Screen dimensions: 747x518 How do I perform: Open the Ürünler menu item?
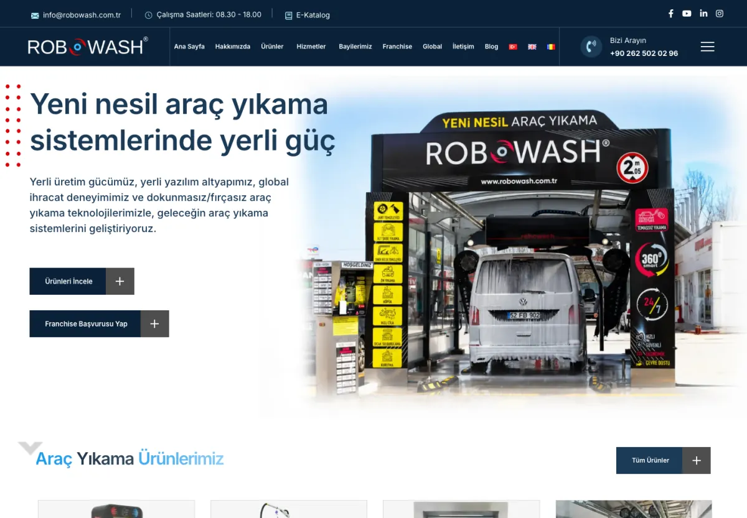[272, 47]
